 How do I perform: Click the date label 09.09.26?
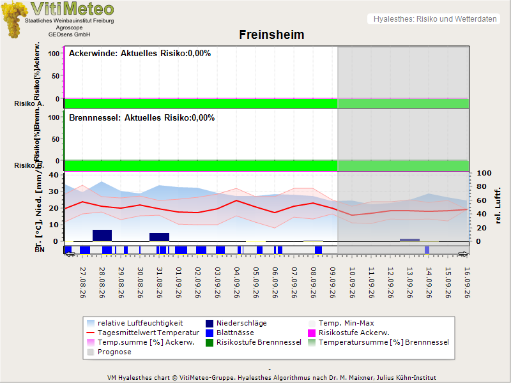(x=333, y=283)
